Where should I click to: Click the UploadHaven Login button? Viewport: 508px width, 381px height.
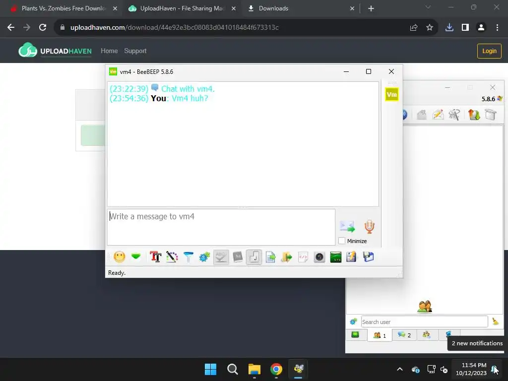(489, 51)
